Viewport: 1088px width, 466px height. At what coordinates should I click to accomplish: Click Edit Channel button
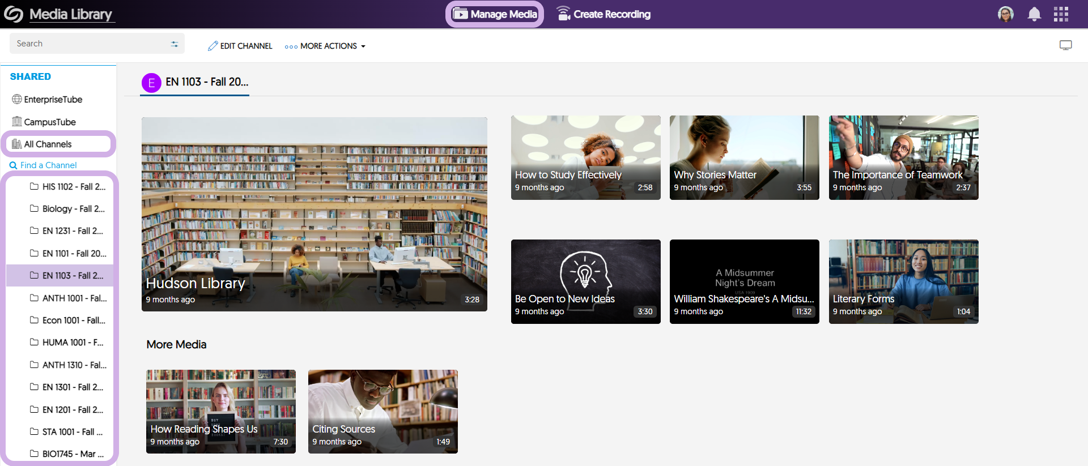pyautogui.click(x=240, y=46)
